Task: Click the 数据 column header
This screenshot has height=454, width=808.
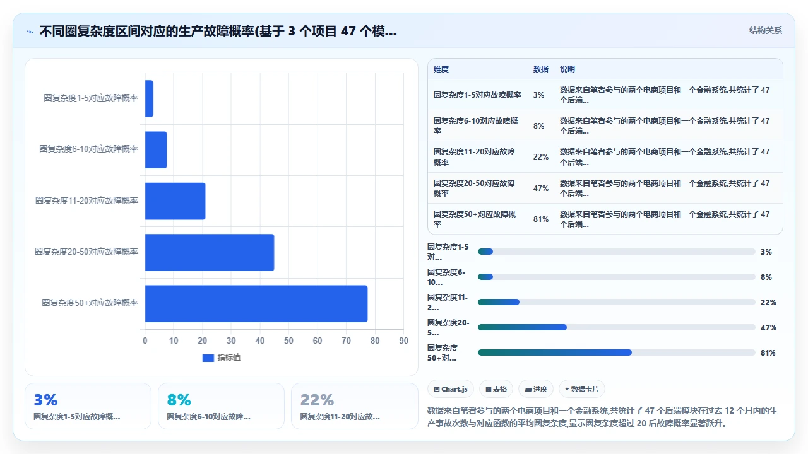Action: click(x=541, y=69)
